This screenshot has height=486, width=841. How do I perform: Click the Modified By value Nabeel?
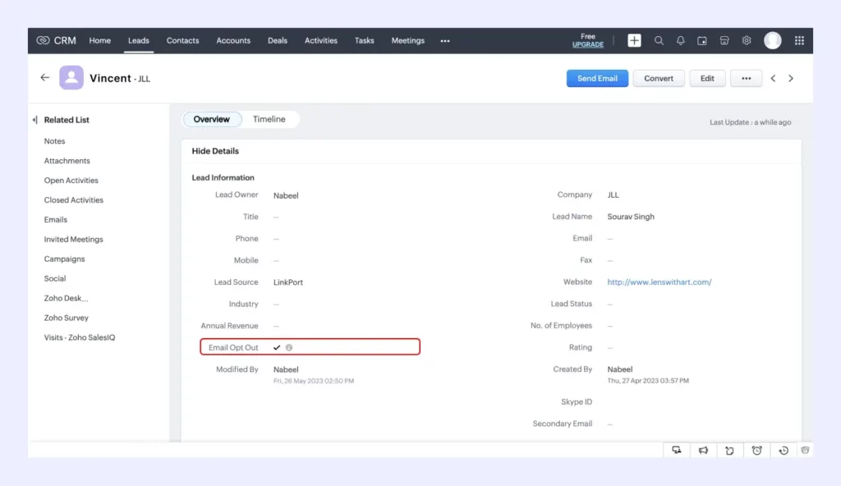(x=286, y=369)
